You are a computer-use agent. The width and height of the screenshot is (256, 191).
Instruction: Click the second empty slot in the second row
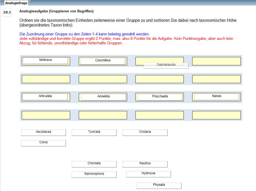[x=103, y=79]
